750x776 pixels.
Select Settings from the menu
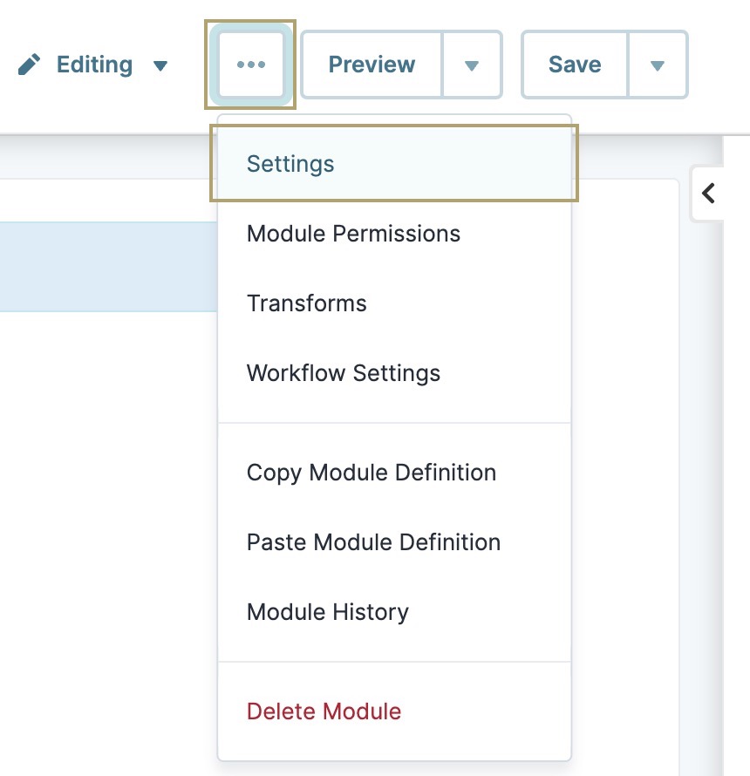click(394, 164)
